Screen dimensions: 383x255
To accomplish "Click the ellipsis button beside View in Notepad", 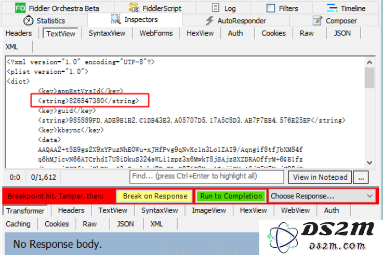I will point(361,177).
